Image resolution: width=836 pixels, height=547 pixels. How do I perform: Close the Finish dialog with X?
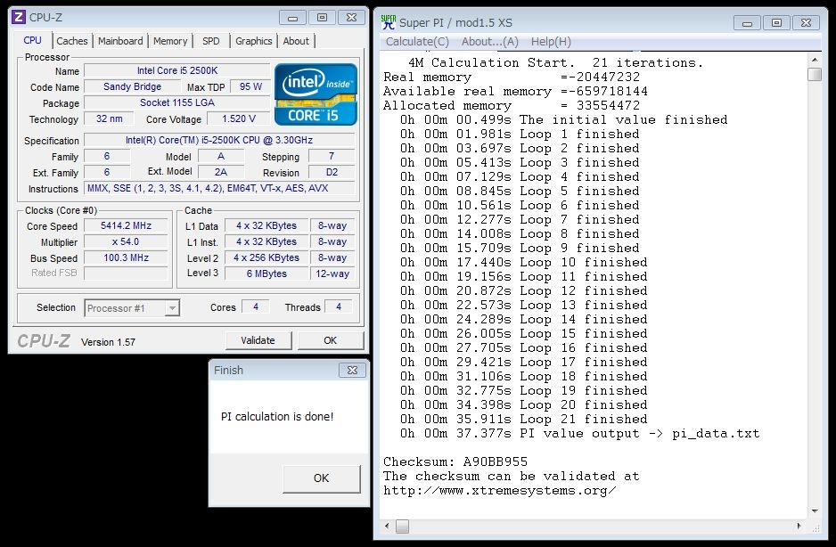[x=352, y=370]
